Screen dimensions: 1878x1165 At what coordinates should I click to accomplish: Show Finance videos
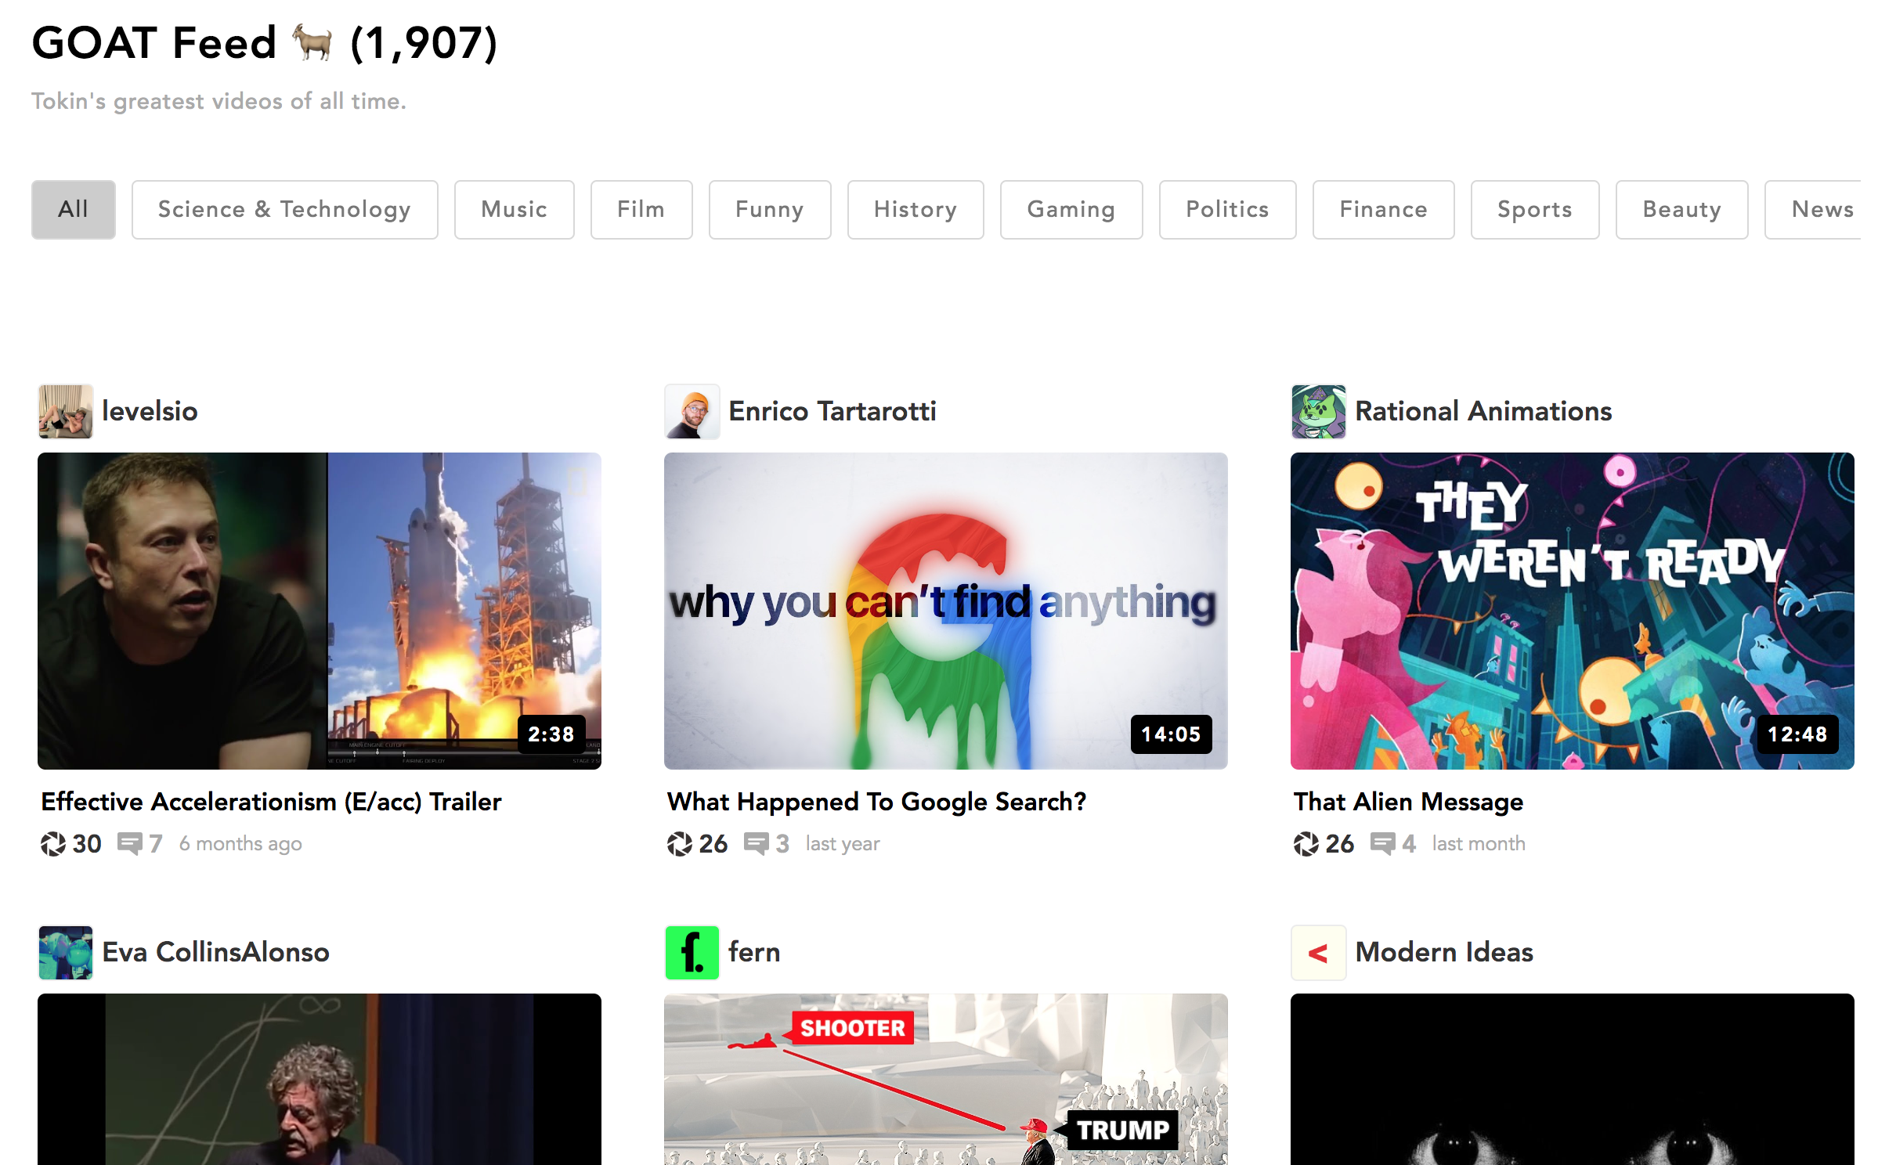tap(1383, 210)
